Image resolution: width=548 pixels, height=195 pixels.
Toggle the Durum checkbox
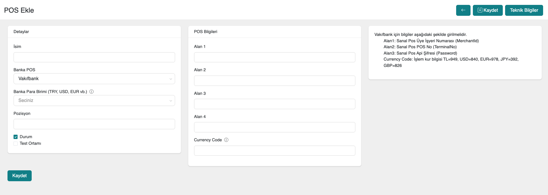pos(16,137)
